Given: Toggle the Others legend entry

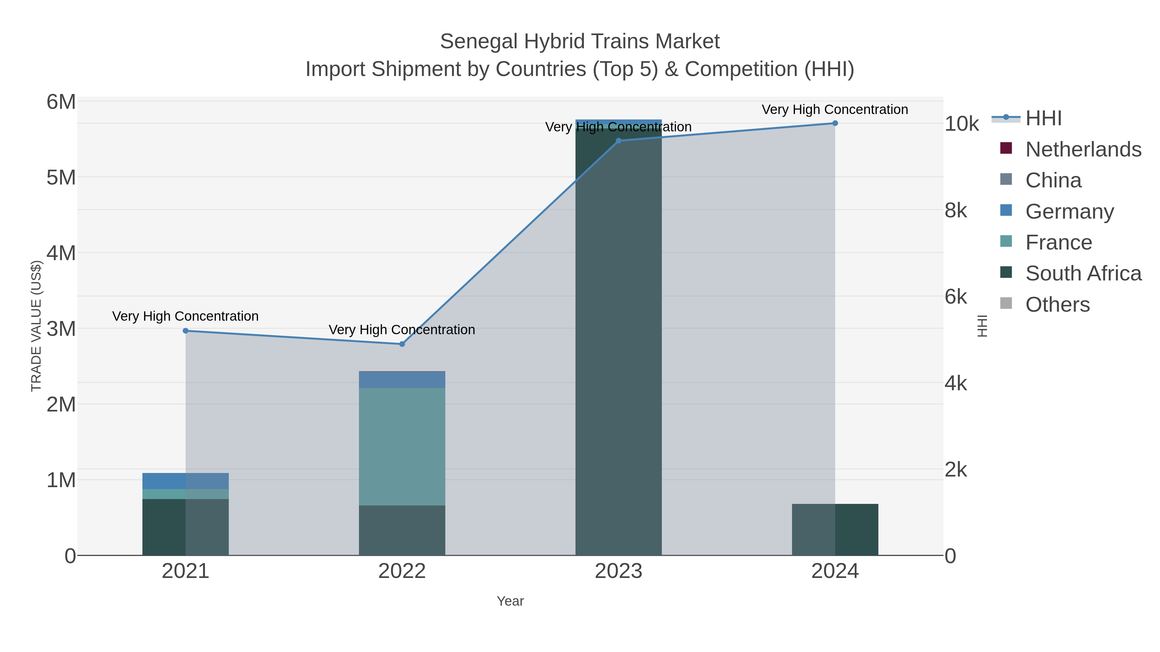Looking at the screenshot, I should [x=1045, y=304].
